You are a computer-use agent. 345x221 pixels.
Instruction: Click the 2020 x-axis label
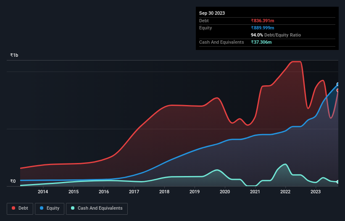225,192
